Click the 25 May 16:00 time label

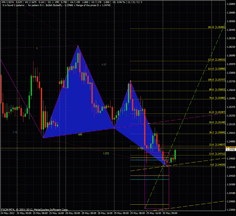[x=56, y=213]
